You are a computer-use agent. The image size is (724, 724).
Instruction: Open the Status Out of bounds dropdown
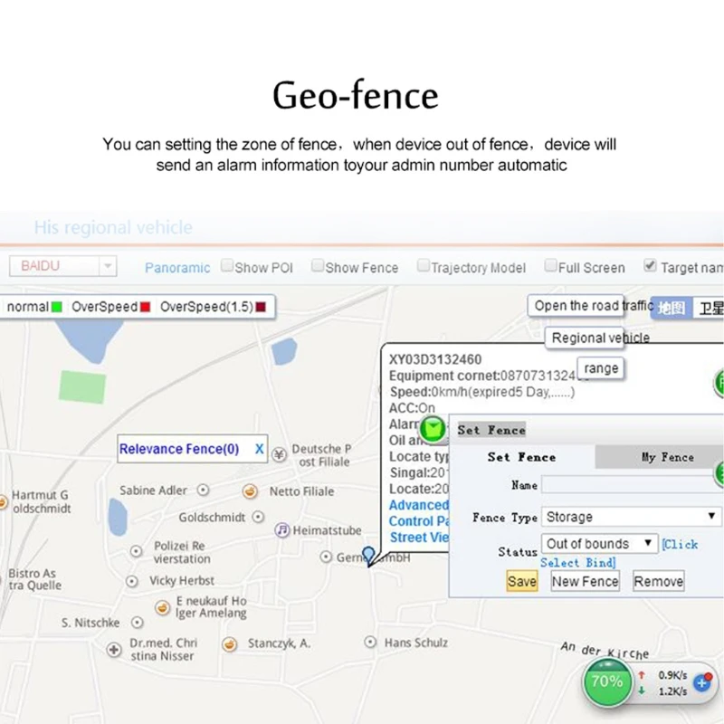click(x=599, y=544)
